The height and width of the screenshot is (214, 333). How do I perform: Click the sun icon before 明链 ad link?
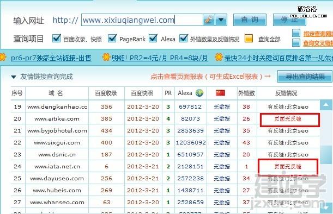pos(106,57)
